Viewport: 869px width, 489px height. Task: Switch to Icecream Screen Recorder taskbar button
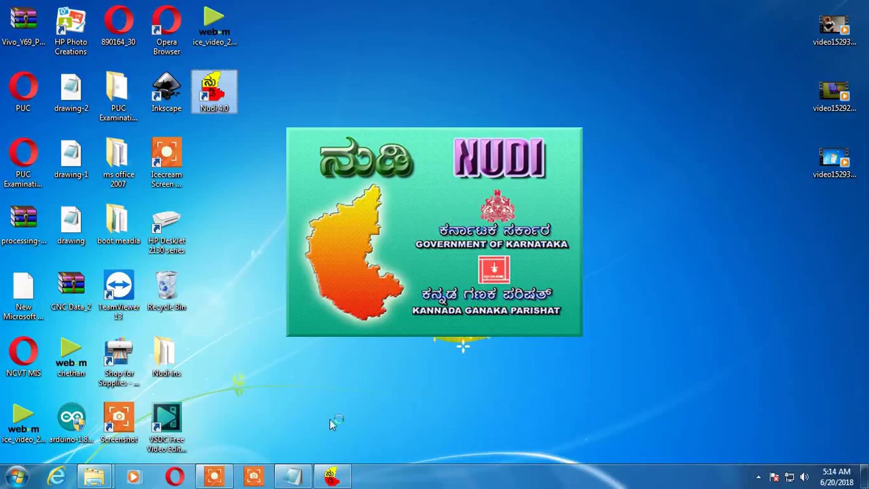[215, 477]
